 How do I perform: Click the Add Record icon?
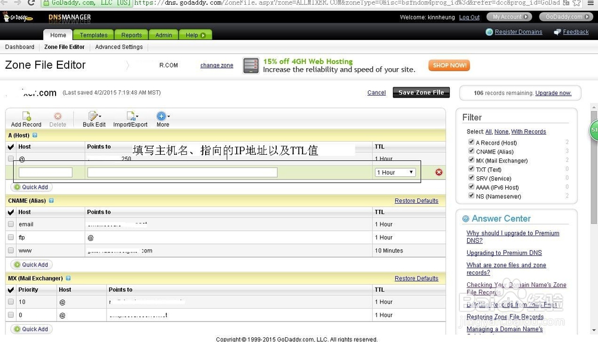pyautogui.click(x=26, y=116)
